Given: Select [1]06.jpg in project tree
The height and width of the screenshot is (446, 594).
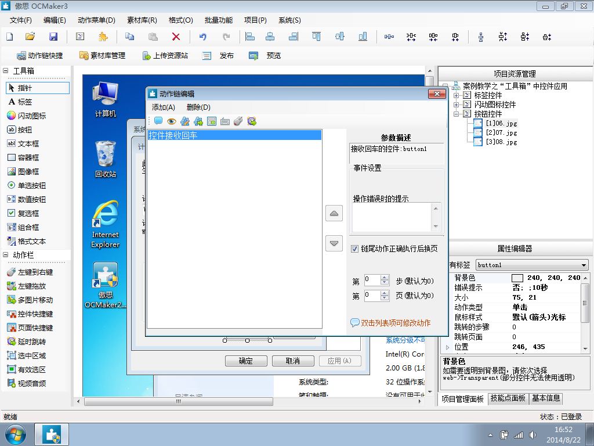Looking at the screenshot, I should point(501,123).
